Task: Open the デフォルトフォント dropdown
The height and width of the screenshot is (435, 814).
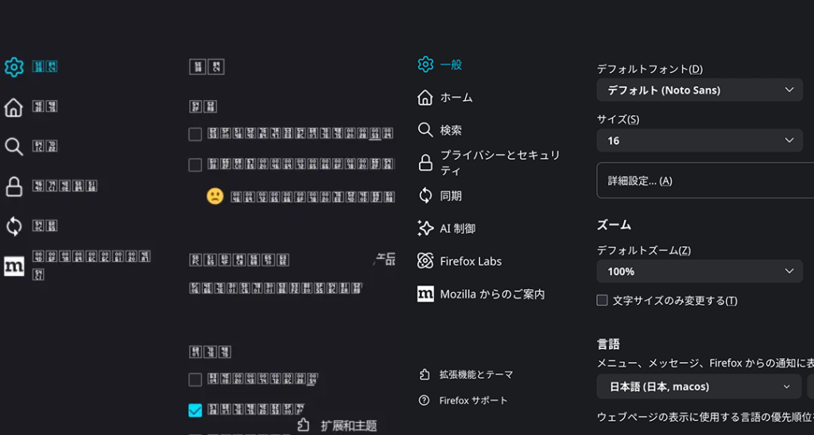Action: (700, 90)
